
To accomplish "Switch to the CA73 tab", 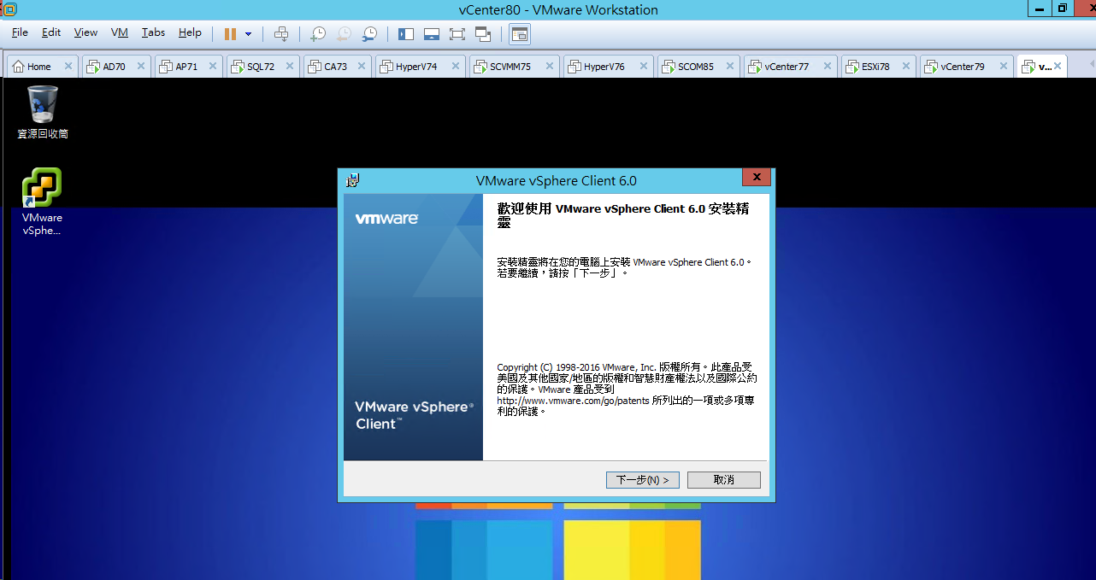I will tap(335, 67).
